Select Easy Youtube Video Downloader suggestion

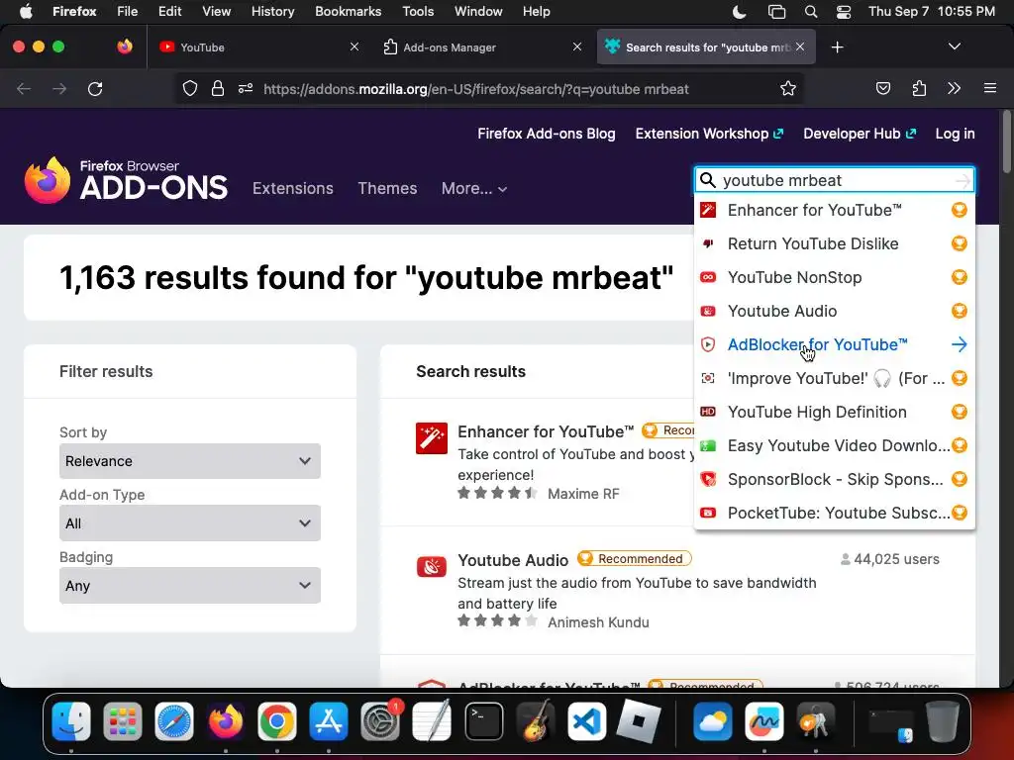834,445
